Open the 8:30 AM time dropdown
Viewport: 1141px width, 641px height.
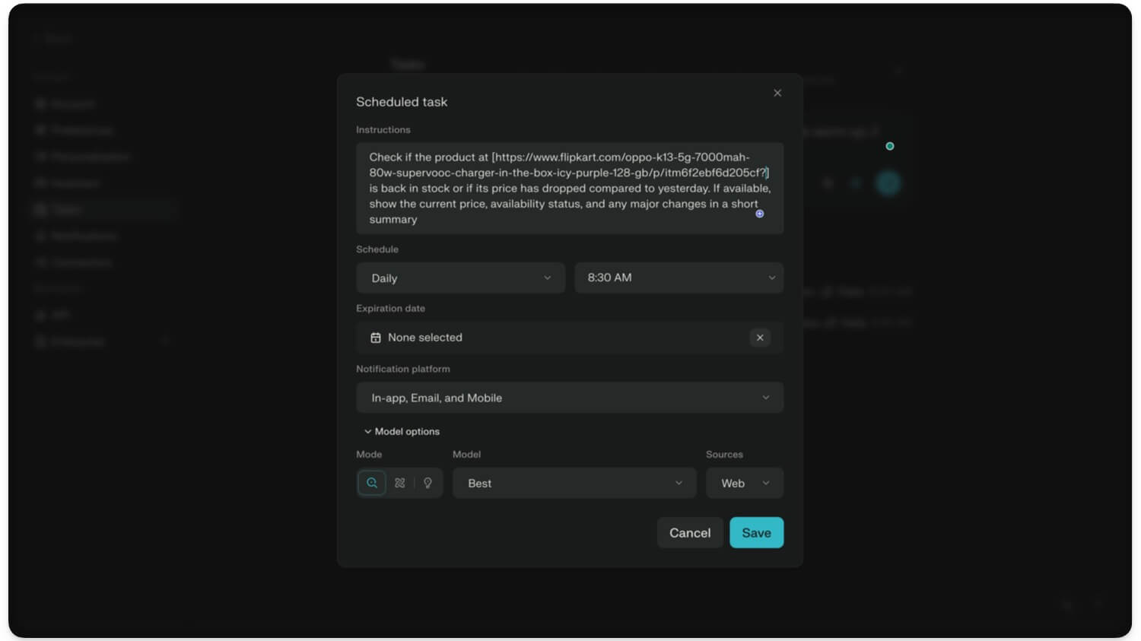point(679,278)
